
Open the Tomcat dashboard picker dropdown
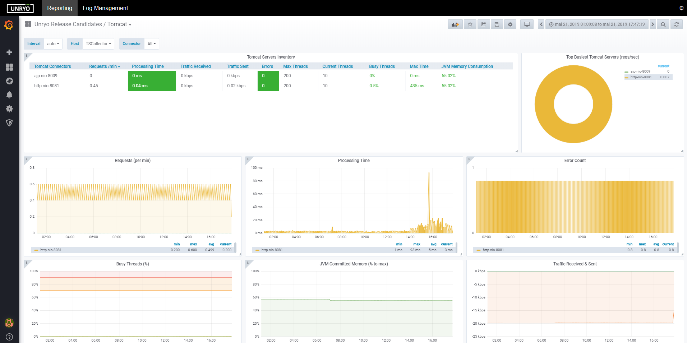pos(119,24)
